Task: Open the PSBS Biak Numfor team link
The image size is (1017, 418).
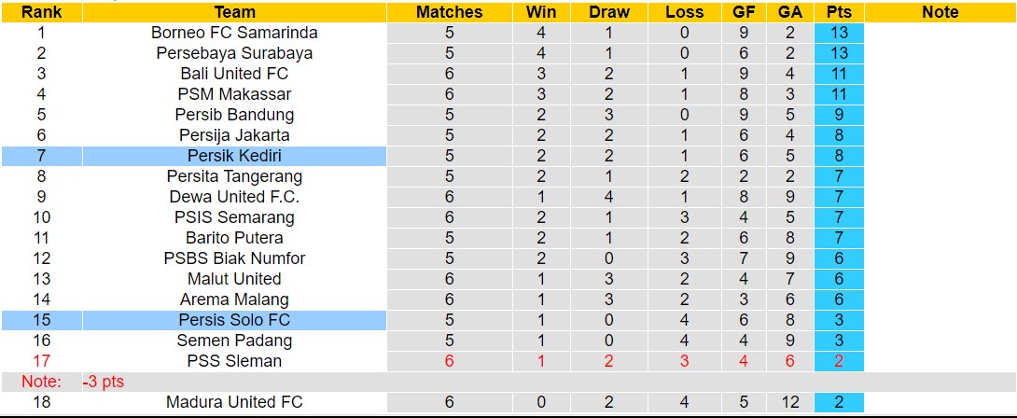Action: [234, 258]
